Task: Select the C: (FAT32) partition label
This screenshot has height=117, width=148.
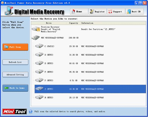Action: [49, 46]
